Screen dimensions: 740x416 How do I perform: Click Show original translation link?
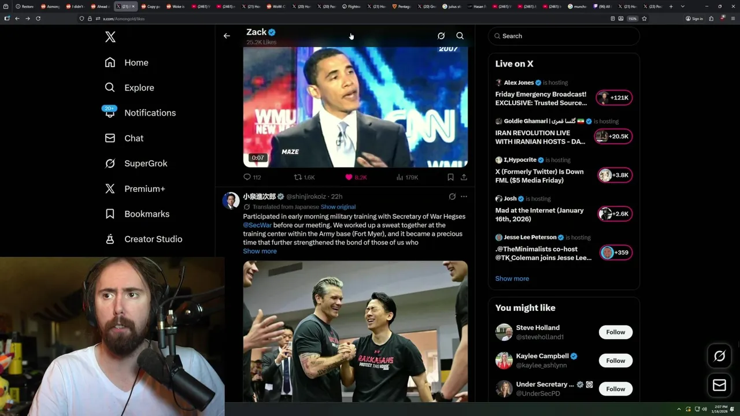coord(338,207)
